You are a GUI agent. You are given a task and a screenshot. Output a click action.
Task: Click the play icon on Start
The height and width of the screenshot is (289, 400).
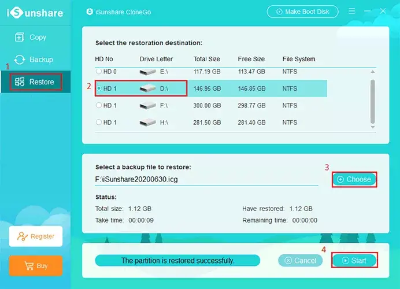coord(345,261)
